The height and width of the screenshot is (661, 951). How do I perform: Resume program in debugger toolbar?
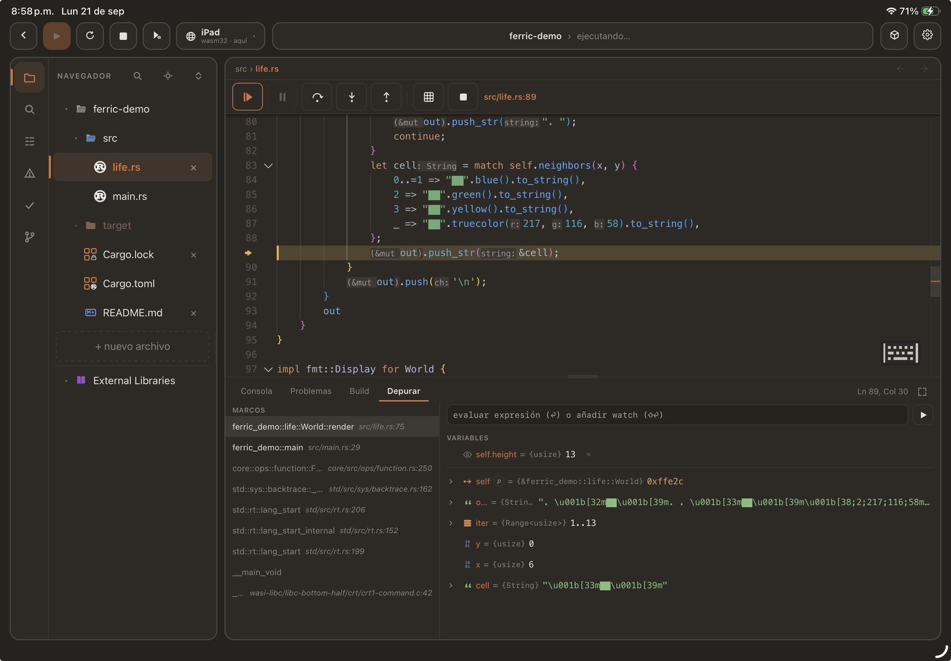coord(247,97)
